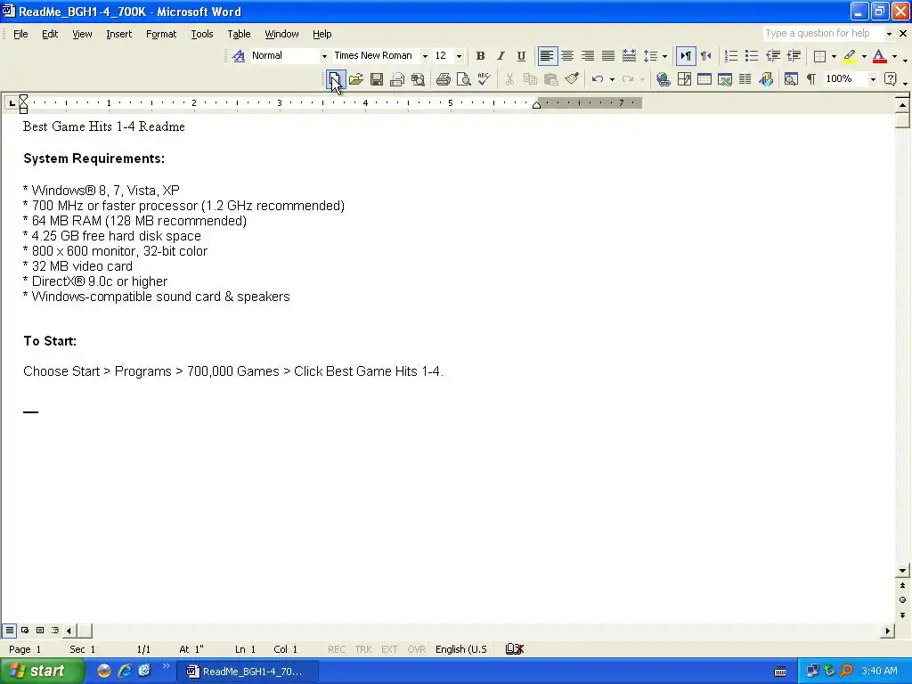Switch to Normal view button

(9, 630)
